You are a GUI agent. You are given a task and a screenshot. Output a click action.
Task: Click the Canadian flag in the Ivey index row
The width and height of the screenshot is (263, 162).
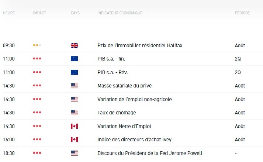[74, 139]
